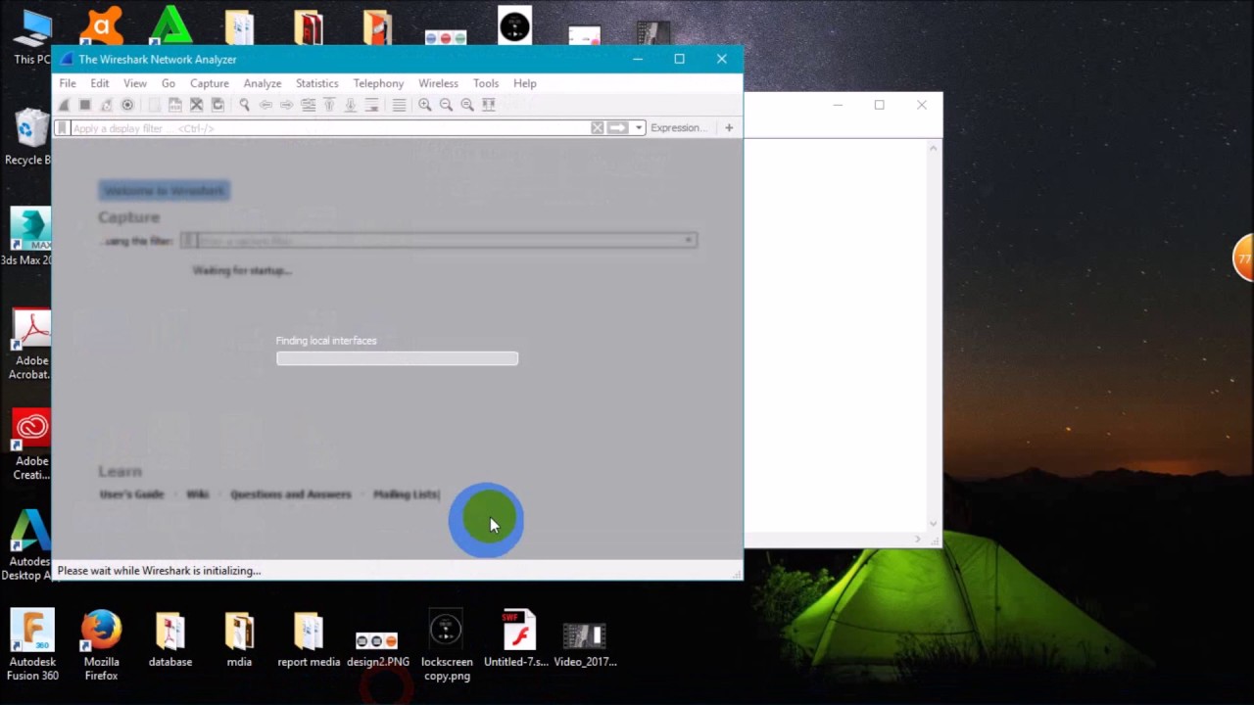The image size is (1254, 705).
Task: Start capturing packets with shark fin icon
Action: tap(64, 105)
